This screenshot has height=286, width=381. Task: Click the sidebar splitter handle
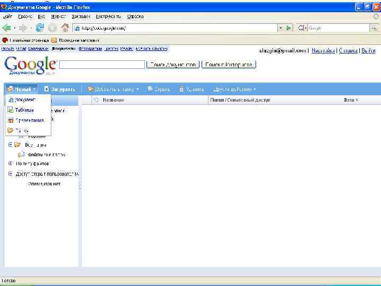80,186
